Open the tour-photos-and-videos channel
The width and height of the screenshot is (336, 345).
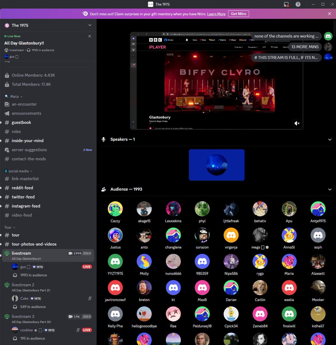coord(48,244)
